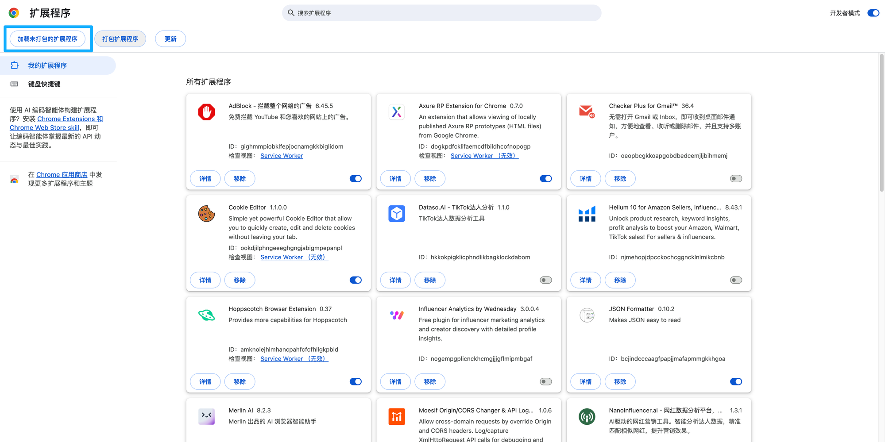885x442 pixels.
Task: Open 详情 for Hoppscotch Browser Extension
Action: [x=205, y=381]
